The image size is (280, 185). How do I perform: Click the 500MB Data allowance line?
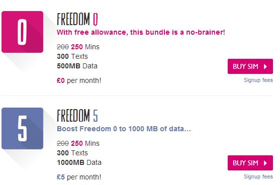pyautogui.click(x=77, y=66)
